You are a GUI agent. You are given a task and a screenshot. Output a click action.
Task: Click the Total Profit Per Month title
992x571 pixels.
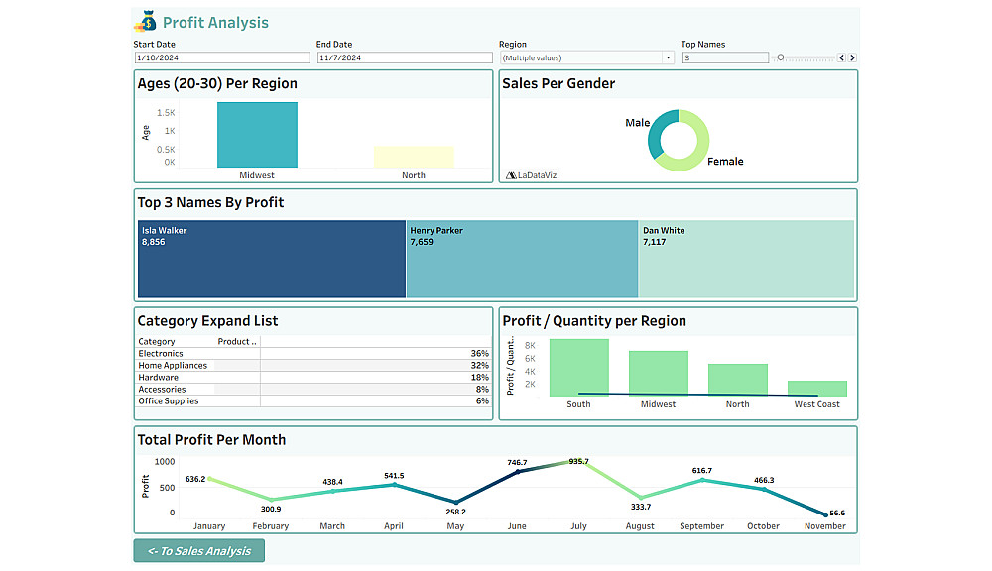click(211, 440)
